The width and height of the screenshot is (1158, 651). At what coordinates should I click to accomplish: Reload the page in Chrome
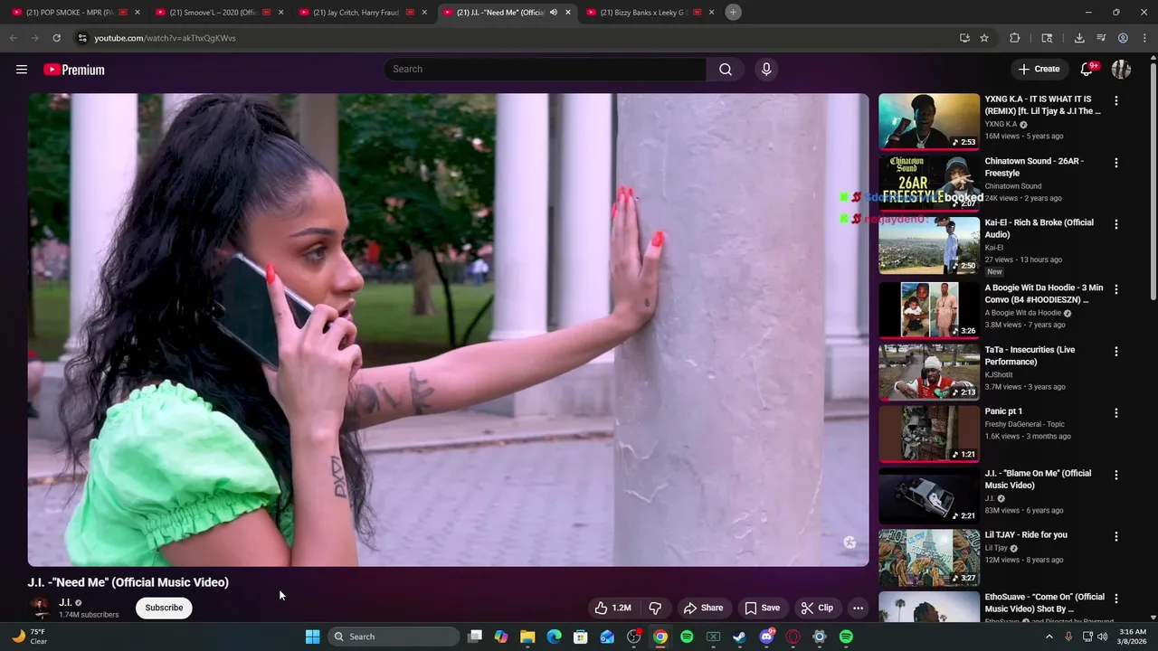click(56, 38)
